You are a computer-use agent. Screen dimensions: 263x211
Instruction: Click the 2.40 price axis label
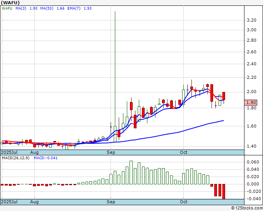[x=252, y=64]
